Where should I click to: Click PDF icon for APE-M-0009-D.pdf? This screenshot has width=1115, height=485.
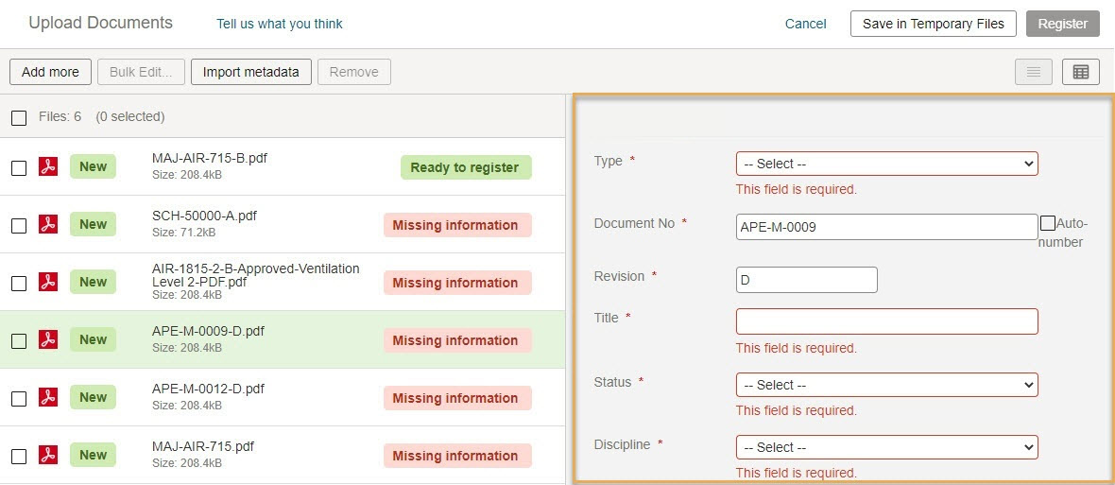[47, 340]
